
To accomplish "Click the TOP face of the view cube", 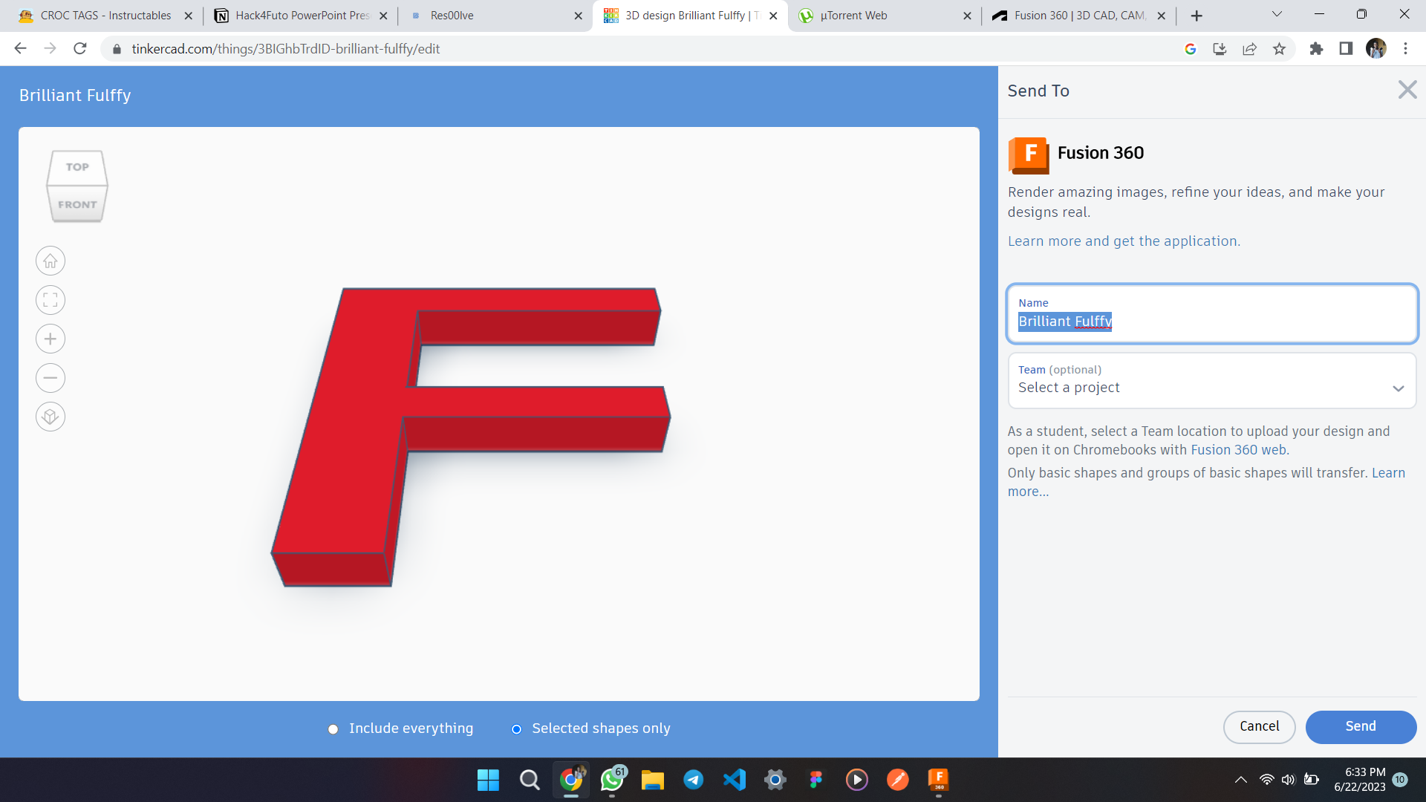I will click(x=76, y=166).
